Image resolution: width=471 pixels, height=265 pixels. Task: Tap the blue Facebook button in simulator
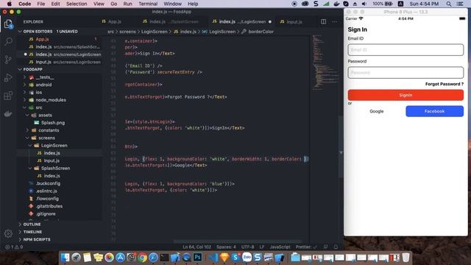[434, 111]
